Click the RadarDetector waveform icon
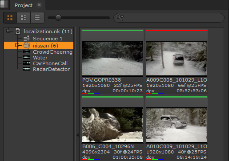 click(x=27, y=69)
